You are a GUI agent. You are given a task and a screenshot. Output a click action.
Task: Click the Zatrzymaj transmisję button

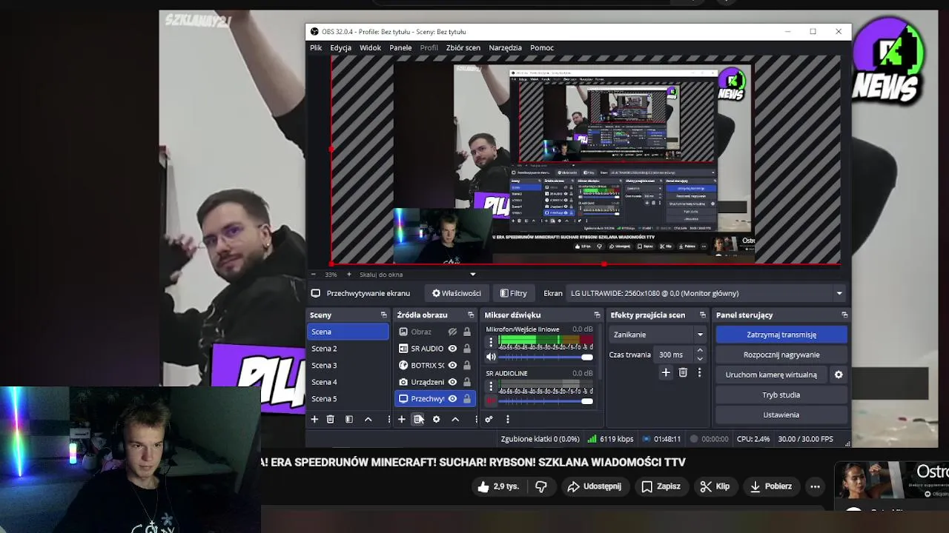pyautogui.click(x=781, y=335)
